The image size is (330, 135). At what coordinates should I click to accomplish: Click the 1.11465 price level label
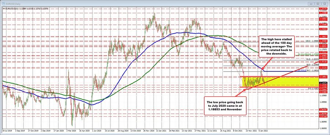[x=323, y=92]
